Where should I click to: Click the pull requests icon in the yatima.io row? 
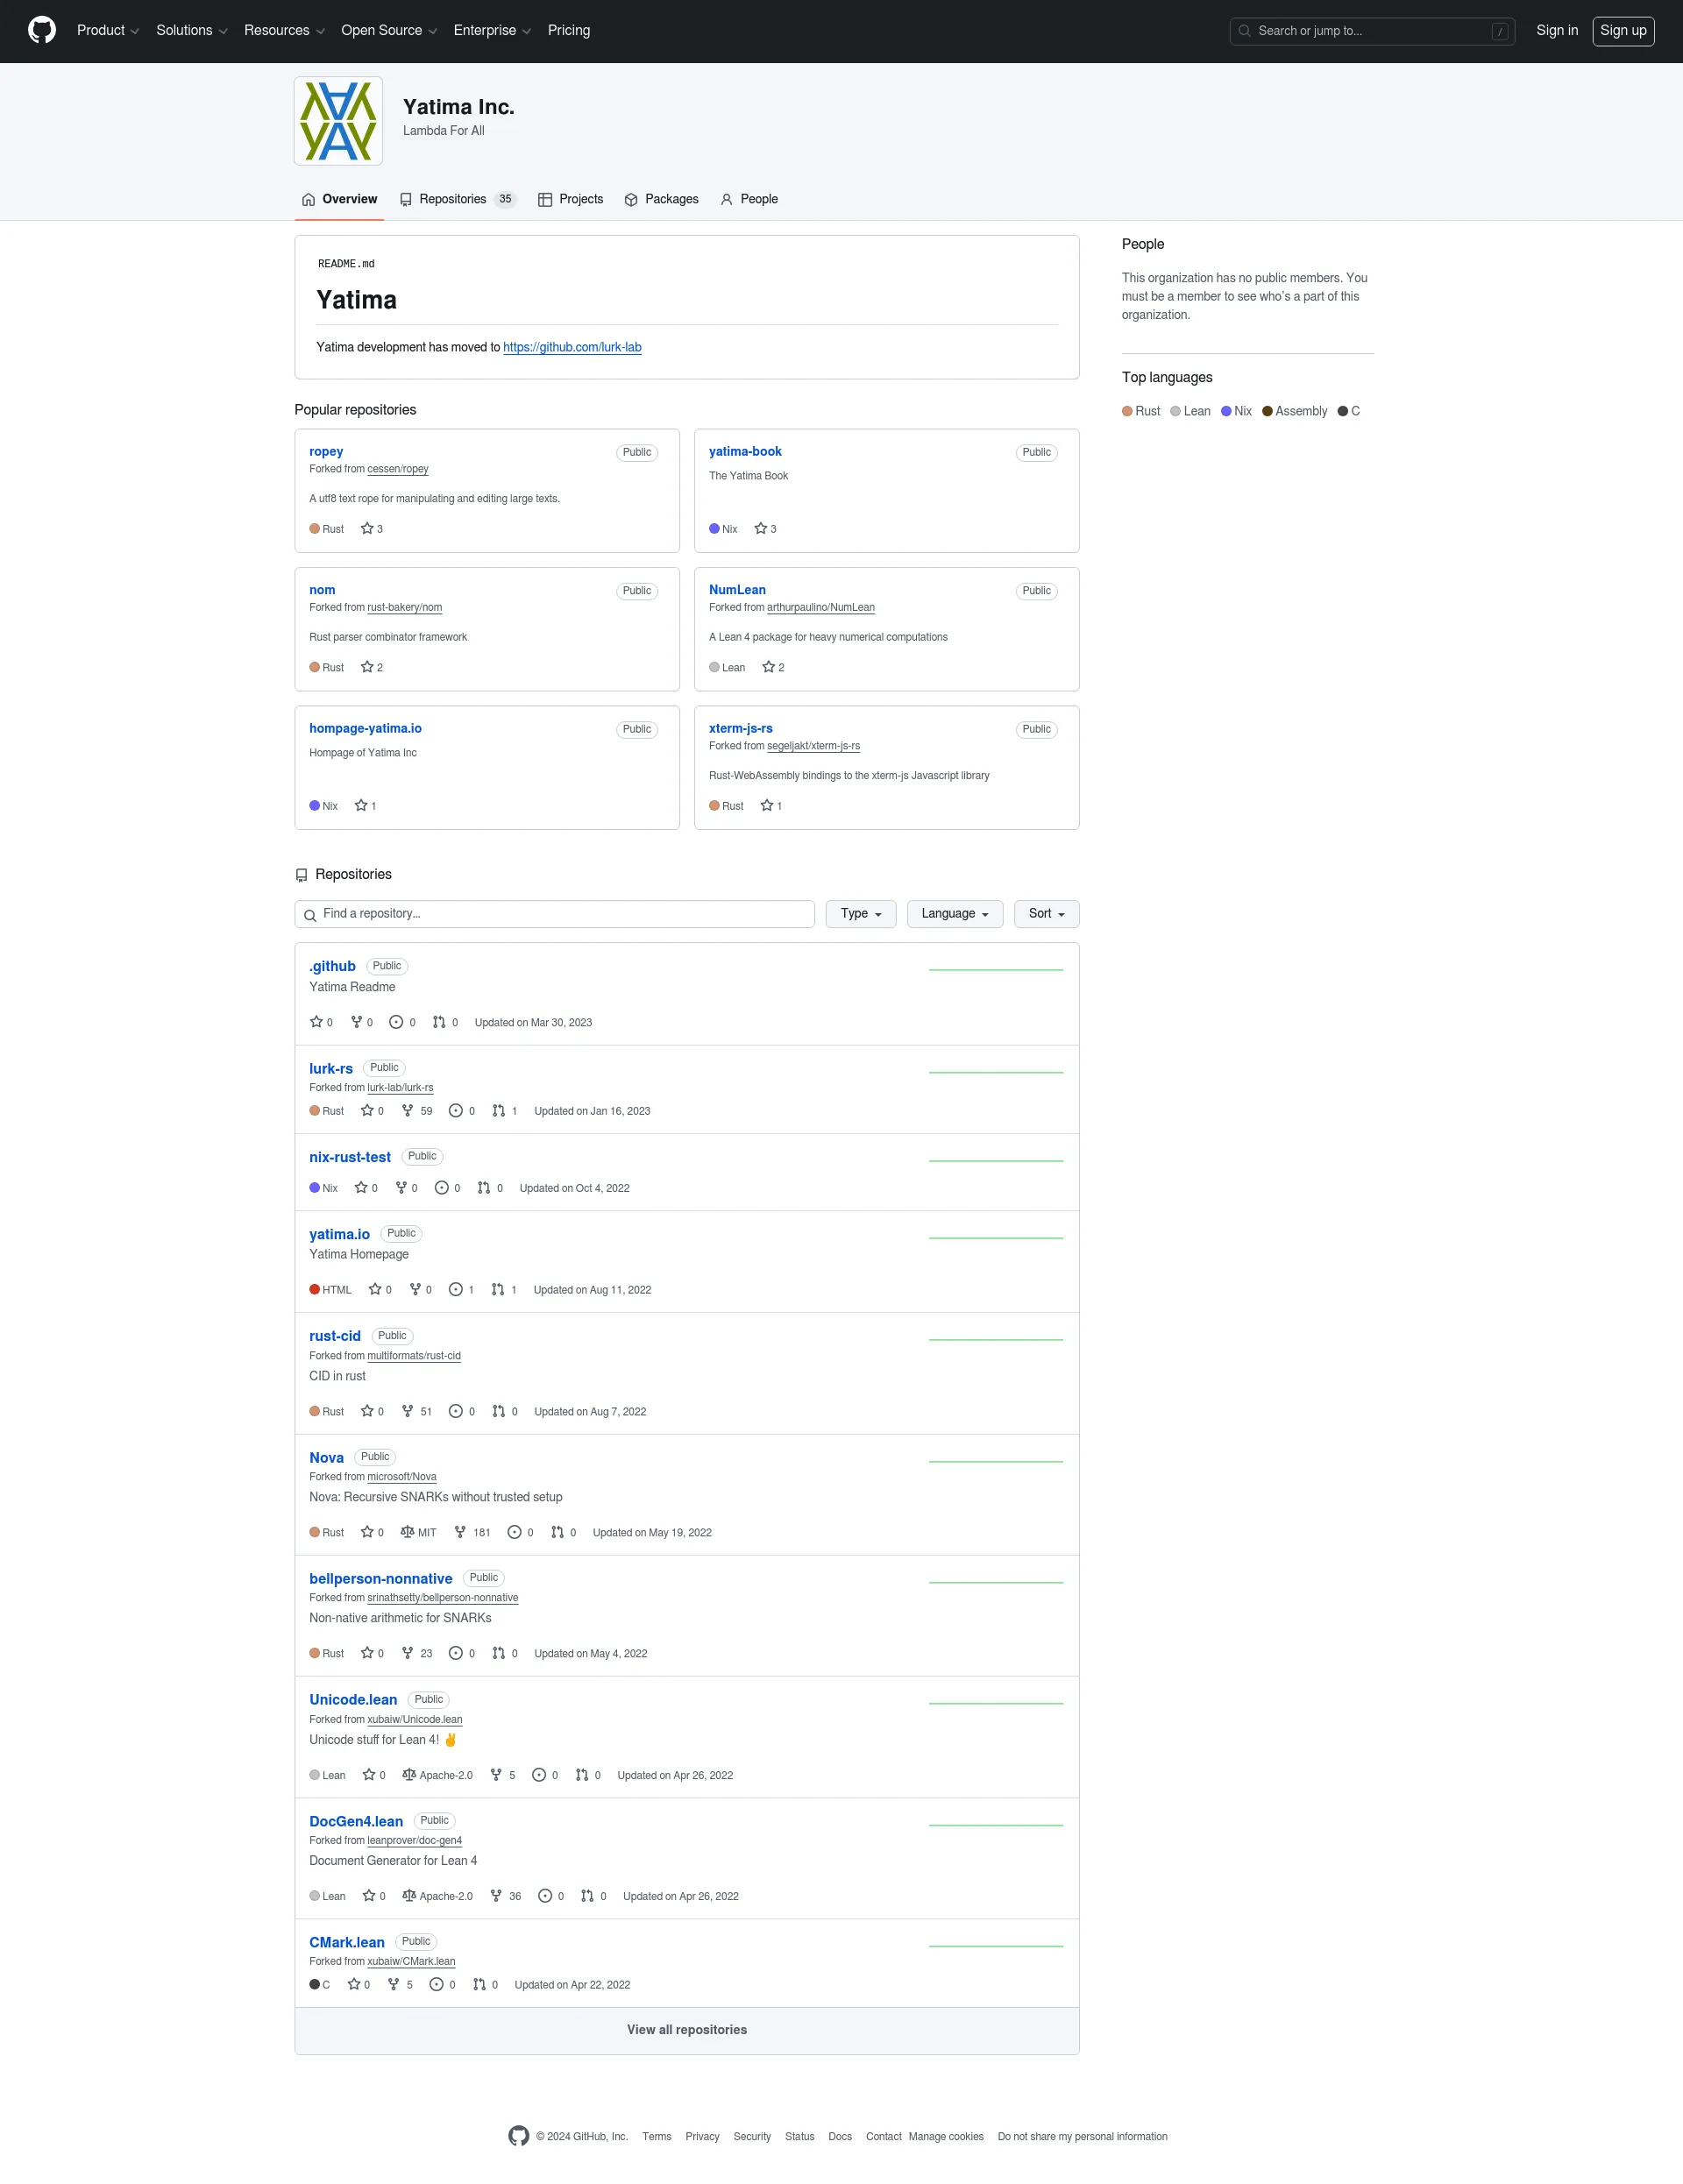pyautogui.click(x=498, y=1289)
